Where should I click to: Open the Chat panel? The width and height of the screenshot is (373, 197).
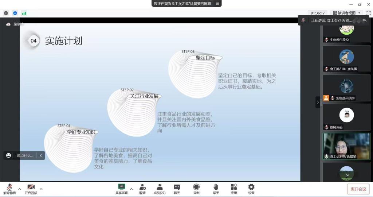pos(177,187)
